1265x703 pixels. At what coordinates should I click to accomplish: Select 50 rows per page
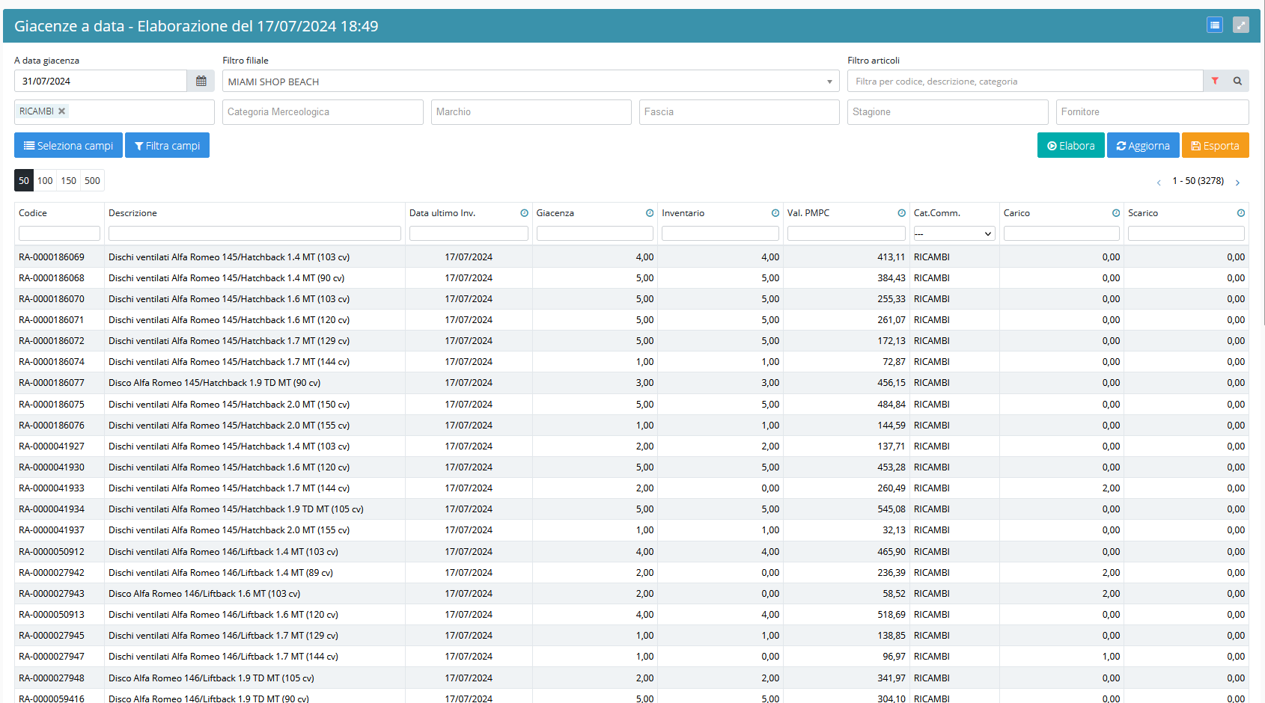coord(24,180)
